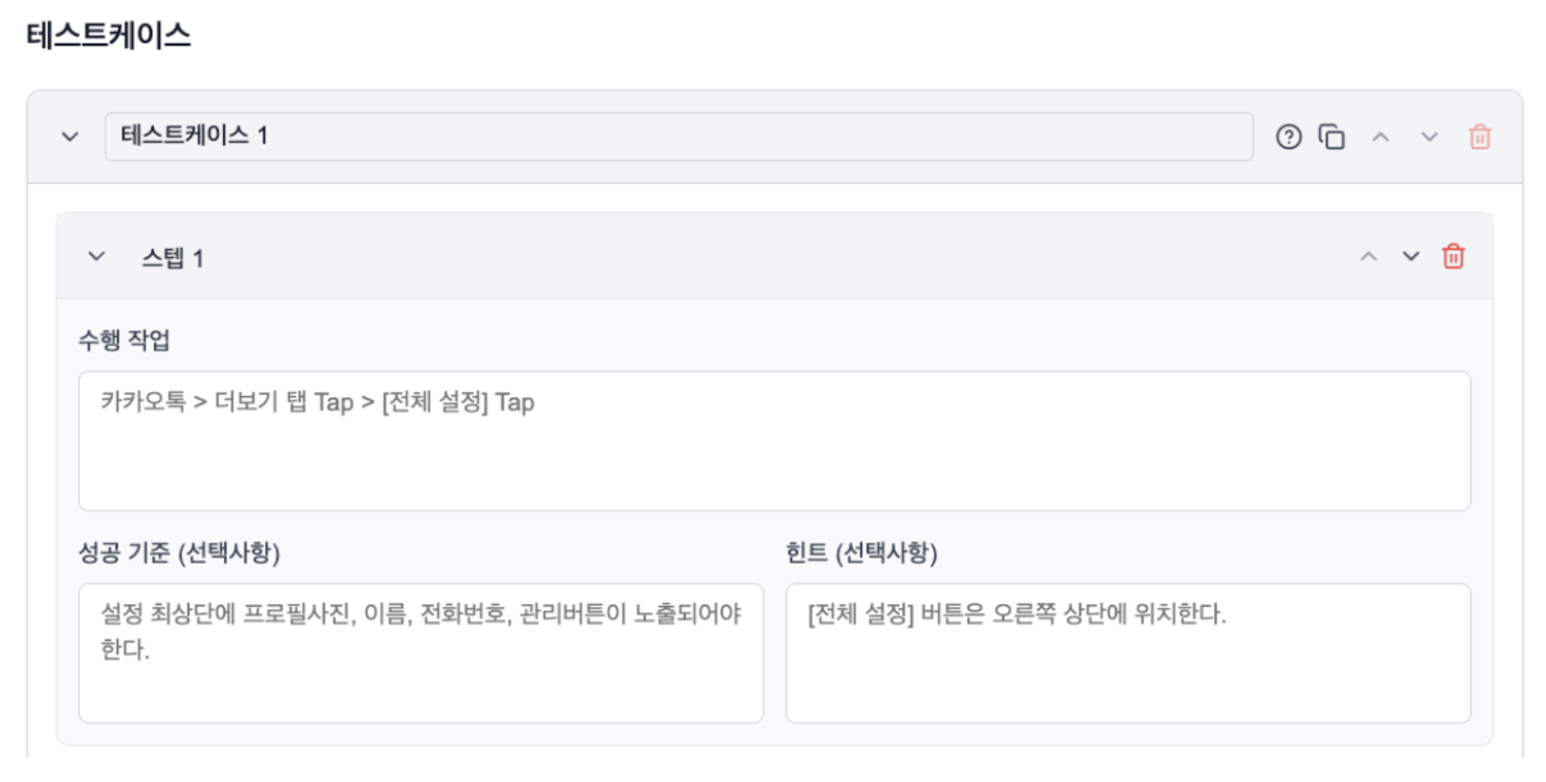Move 스텝 1 up
1546x782 pixels.
point(1368,256)
